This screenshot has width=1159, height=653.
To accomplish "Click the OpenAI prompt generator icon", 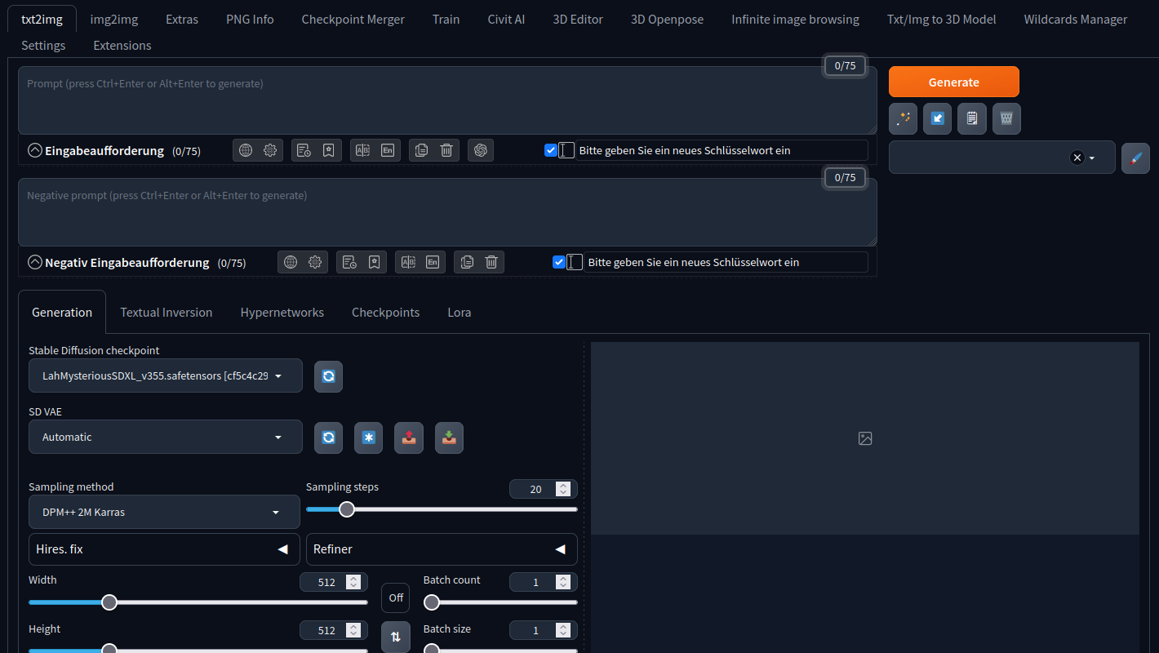I will coord(481,150).
